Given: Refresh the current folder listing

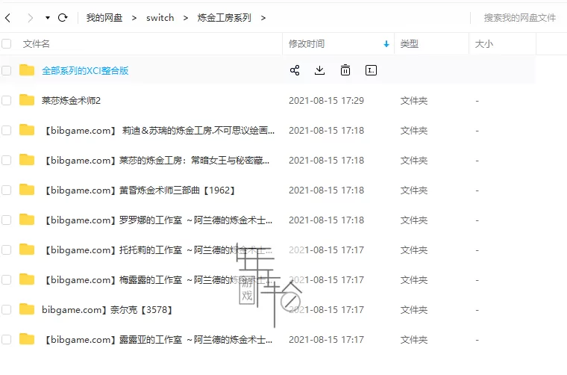Looking at the screenshot, I should pyautogui.click(x=63, y=17).
